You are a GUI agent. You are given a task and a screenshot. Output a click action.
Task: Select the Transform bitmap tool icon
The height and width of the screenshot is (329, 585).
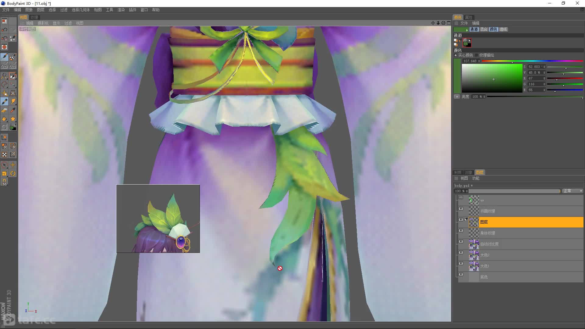[x=13, y=93]
